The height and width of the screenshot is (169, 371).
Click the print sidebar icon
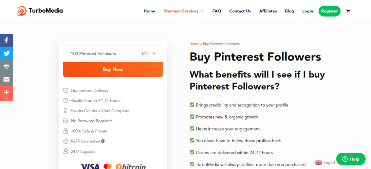[x=6, y=66]
